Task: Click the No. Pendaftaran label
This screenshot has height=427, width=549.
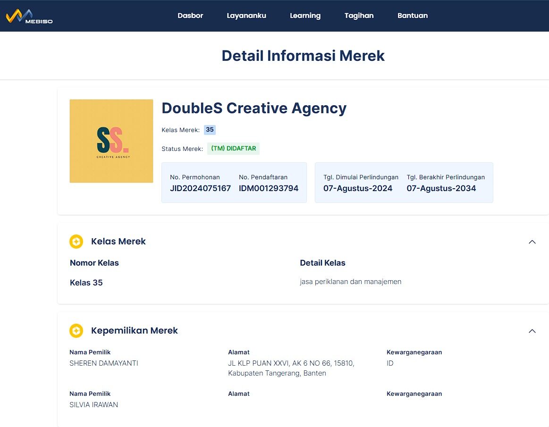Action: click(x=263, y=177)
